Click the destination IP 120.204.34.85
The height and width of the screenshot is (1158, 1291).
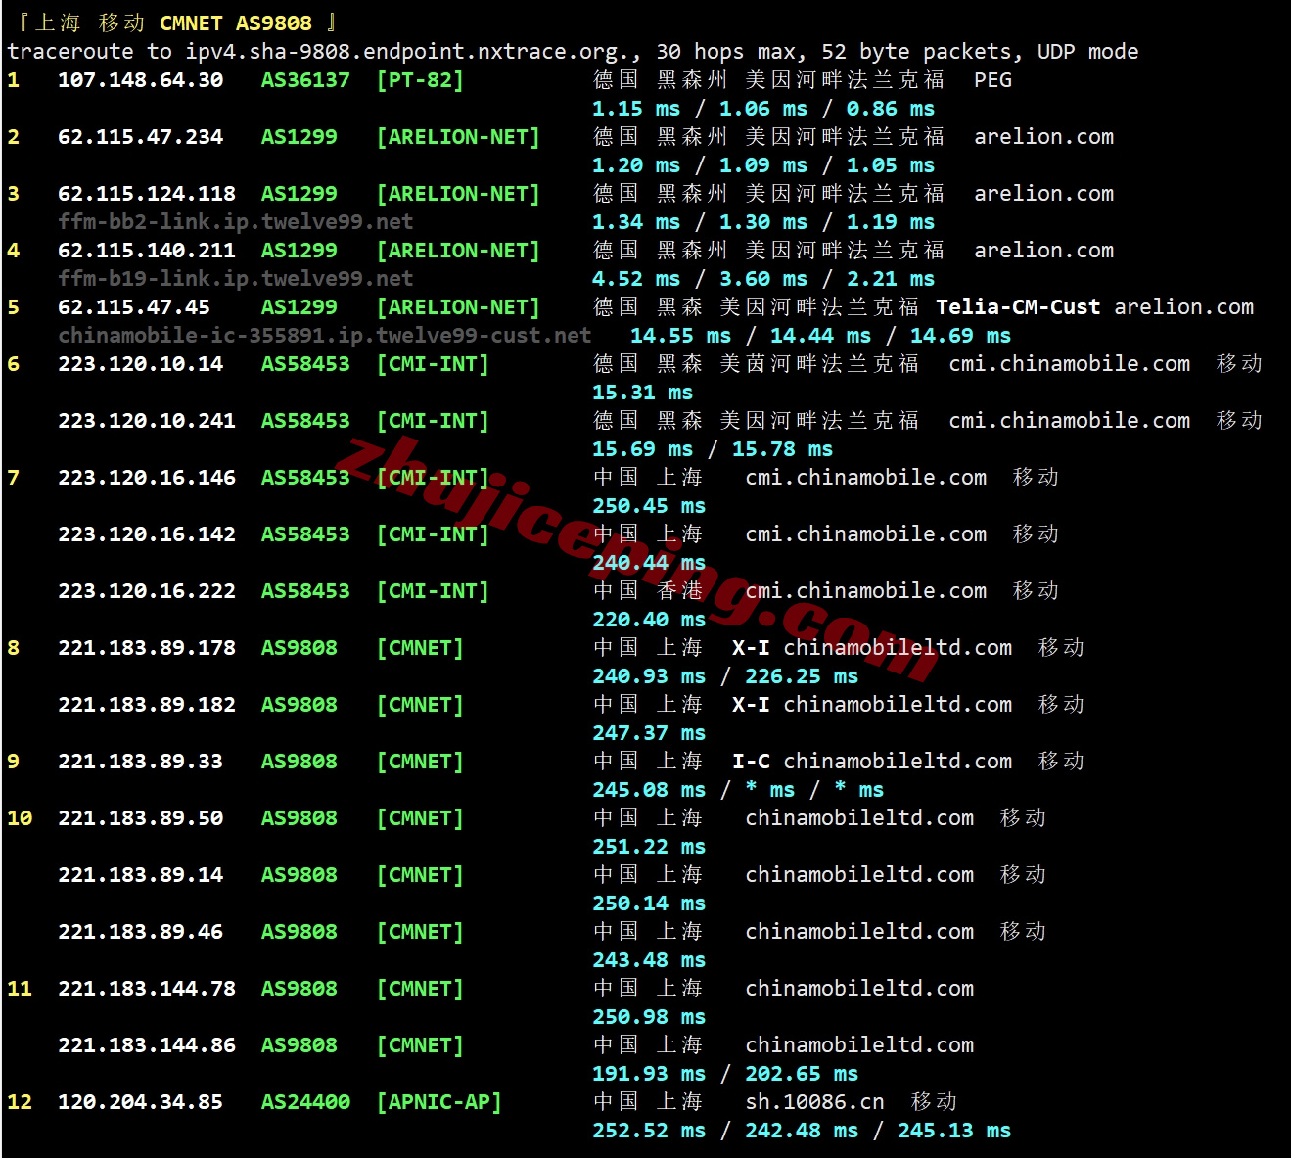140,1102
